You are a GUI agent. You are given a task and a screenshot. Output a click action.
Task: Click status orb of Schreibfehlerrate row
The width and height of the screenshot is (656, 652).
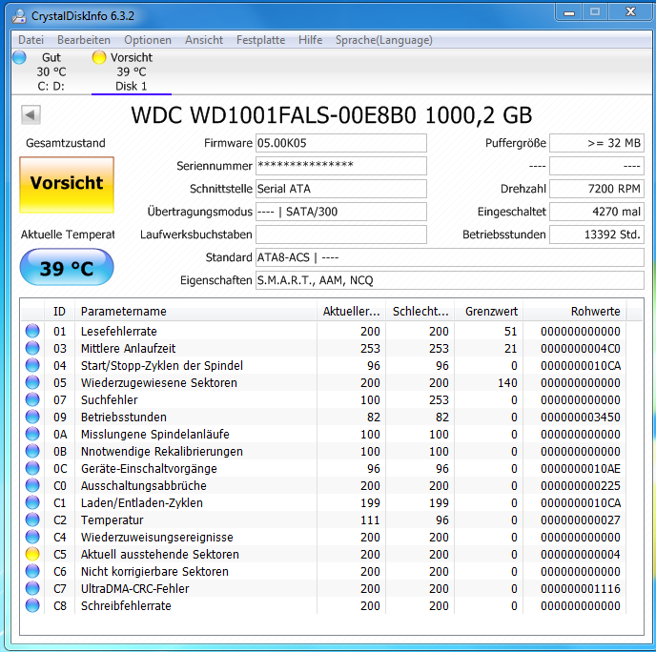tap(32, 605)
